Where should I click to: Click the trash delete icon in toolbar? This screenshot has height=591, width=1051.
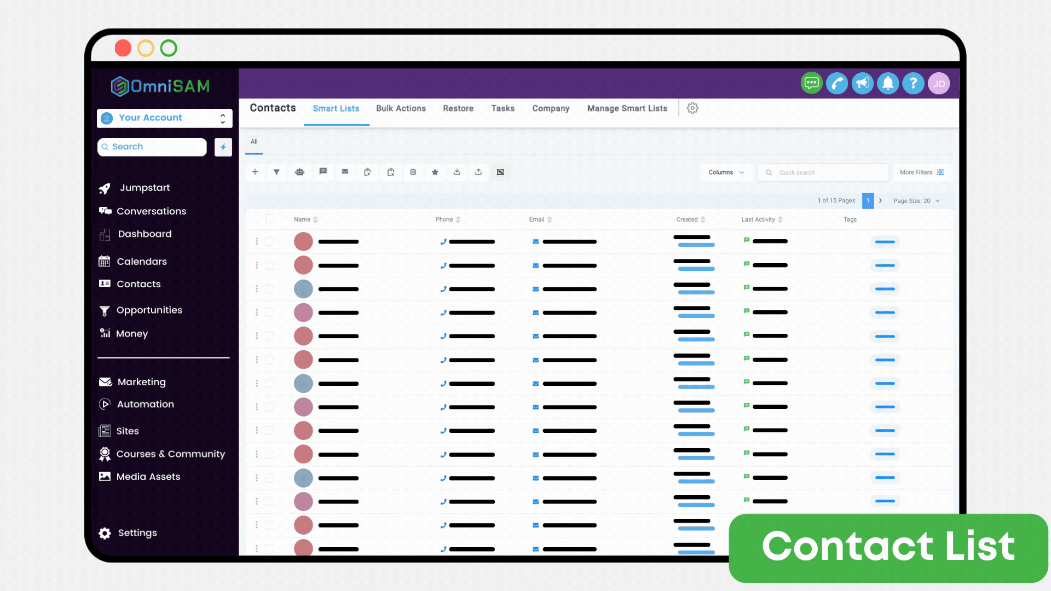[413, 172]
